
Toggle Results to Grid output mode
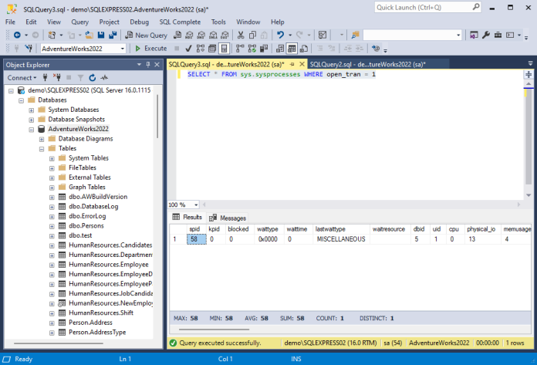292,49
